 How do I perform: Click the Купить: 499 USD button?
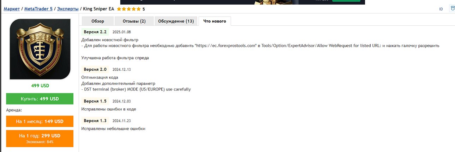pos(40,99)
